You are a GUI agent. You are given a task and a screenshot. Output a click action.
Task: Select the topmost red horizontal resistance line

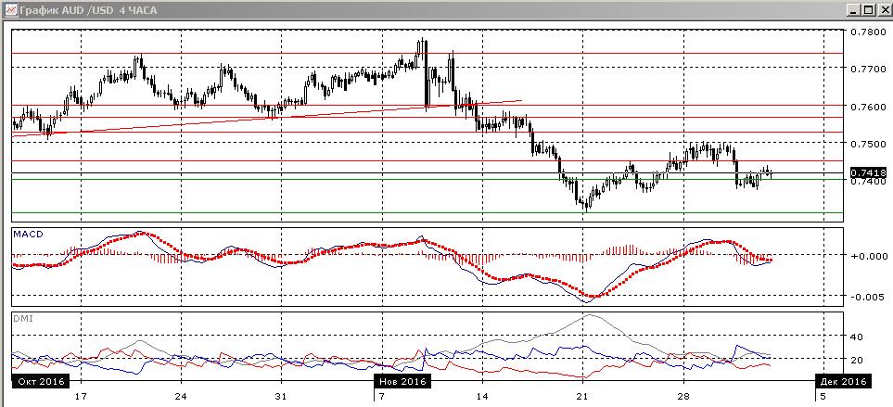(x=427, y=54)
